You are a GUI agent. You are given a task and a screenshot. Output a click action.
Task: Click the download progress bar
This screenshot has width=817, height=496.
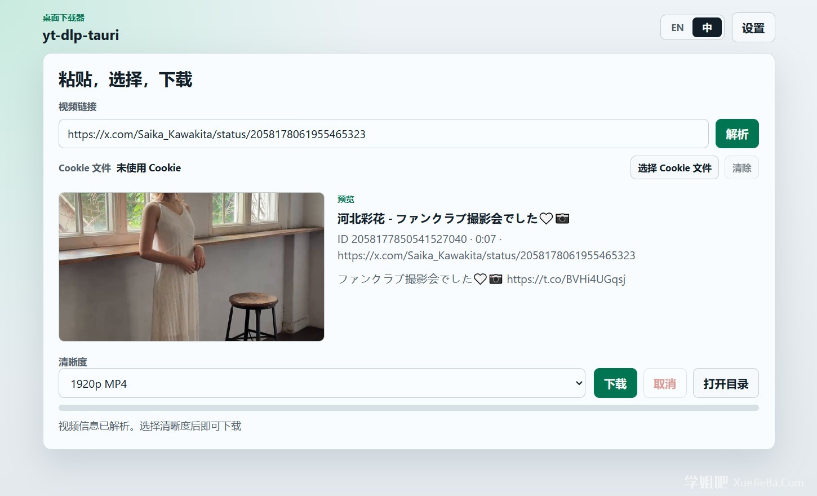pyautogui.click(x=408, y=408)
